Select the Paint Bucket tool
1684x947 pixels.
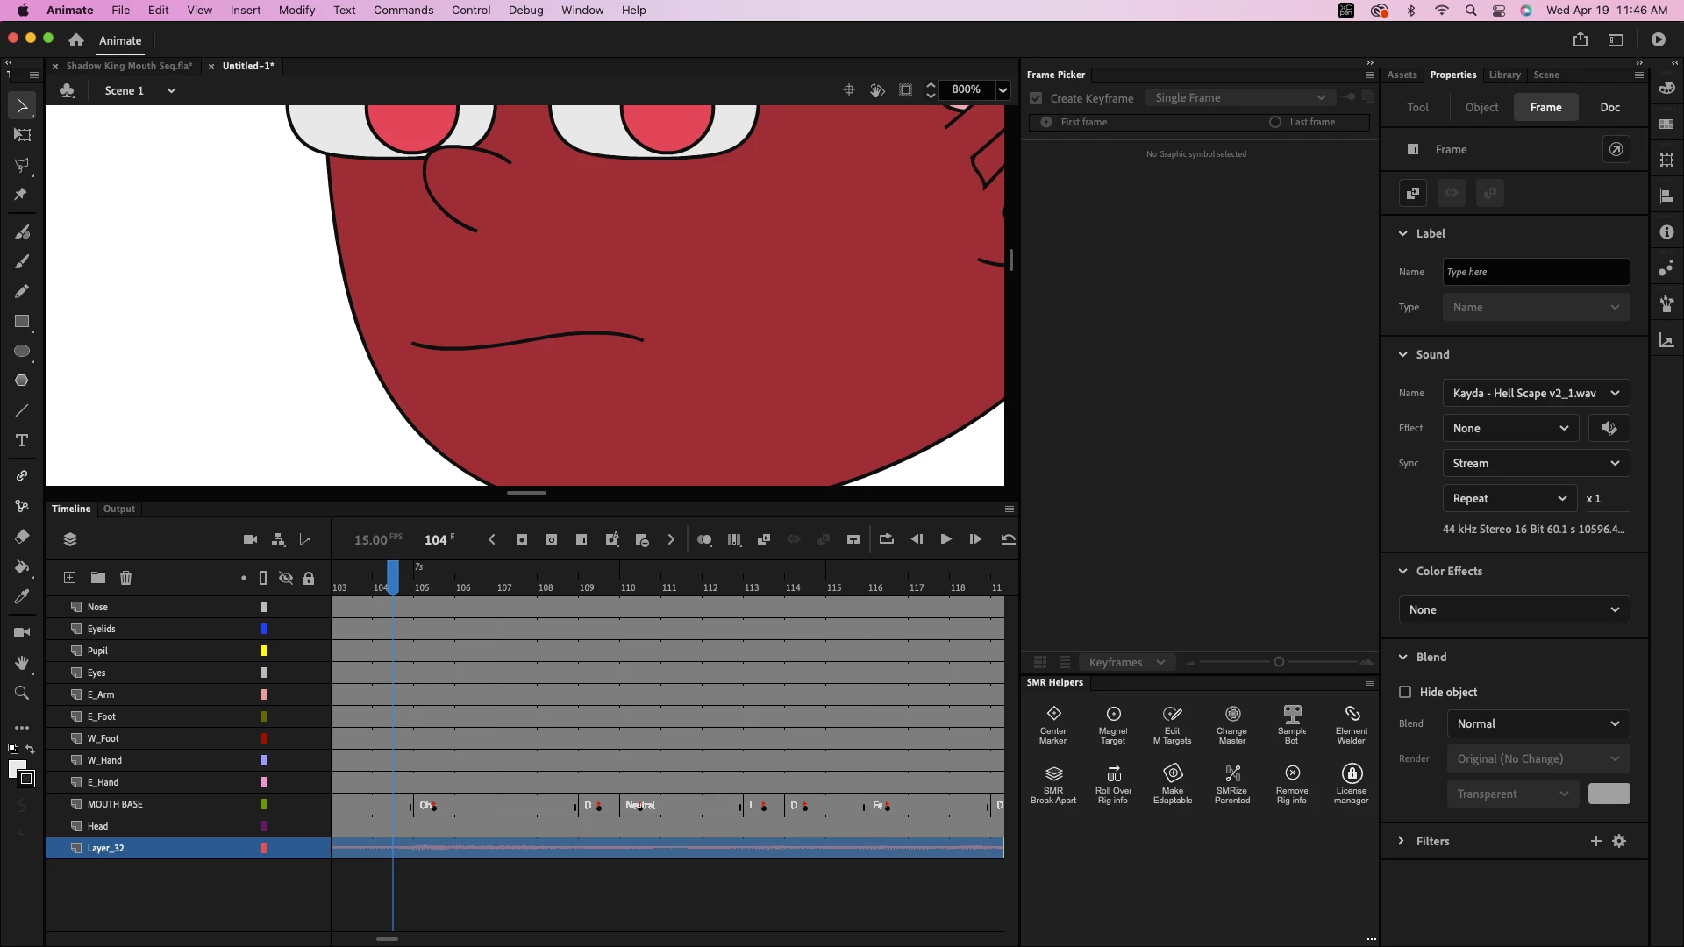coord(22,566)
